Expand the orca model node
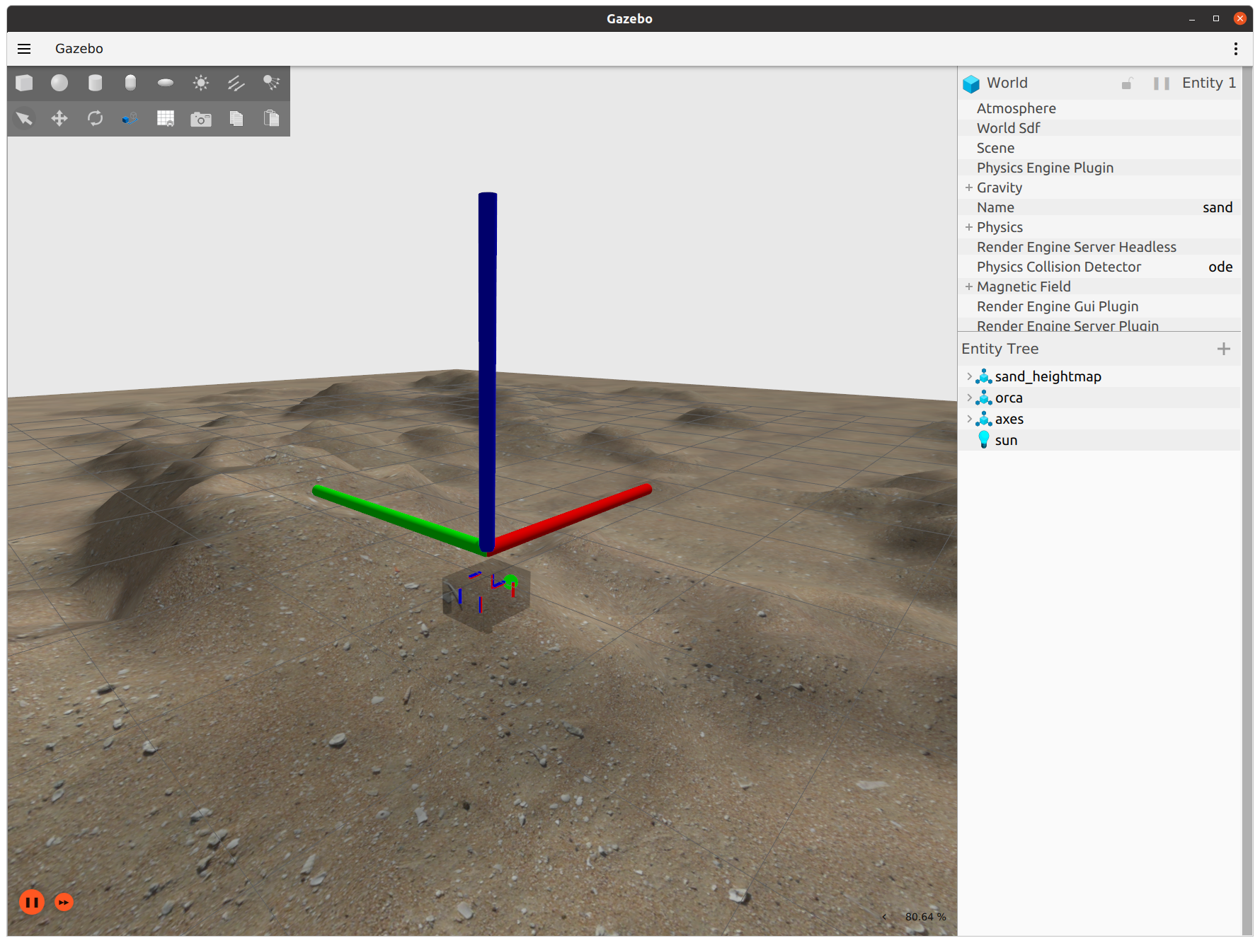The height and width of the screenshot is (943, 1260). point(969,398)
